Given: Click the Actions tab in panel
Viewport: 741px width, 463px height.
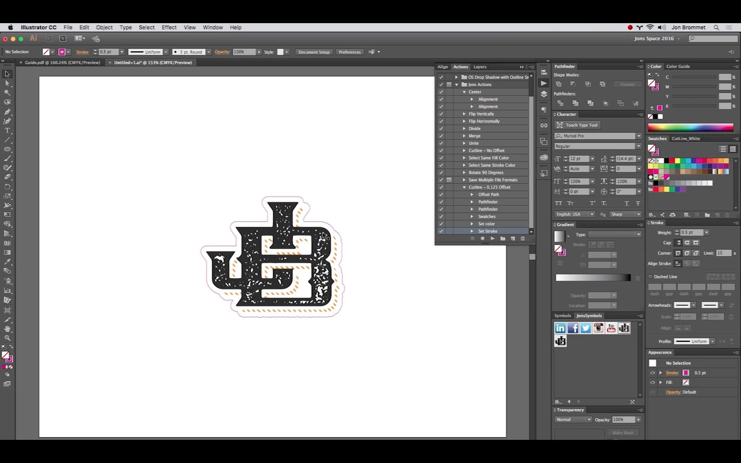Looking at the screenshot, I should pos(460,66).
